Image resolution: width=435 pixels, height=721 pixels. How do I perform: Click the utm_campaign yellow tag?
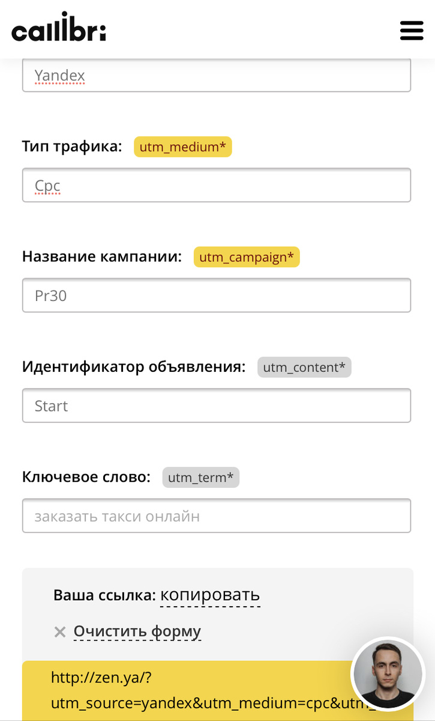tap(246, 257)
